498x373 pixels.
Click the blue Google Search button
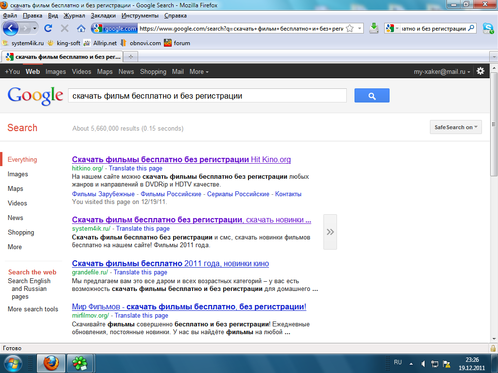(x=372, y=96)
